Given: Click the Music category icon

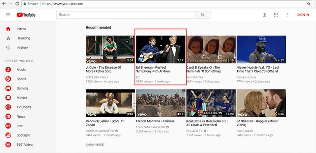Looking at the screenshot, I should 8,69.
